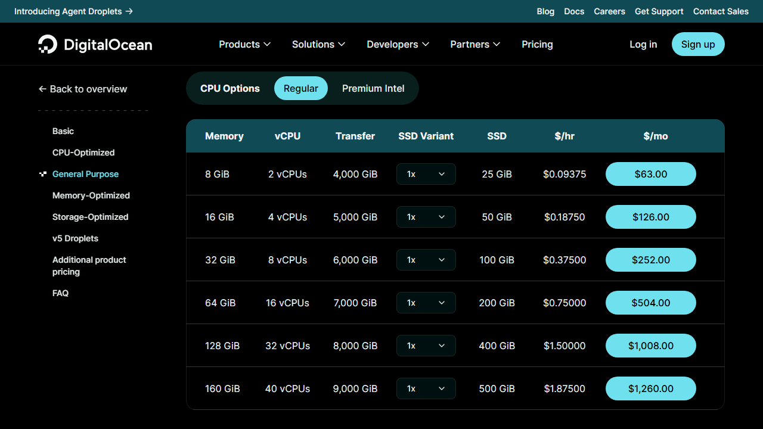
Task: Select the $252.00 per month plan
Action: pyautogui.click(x=651, y=260)
